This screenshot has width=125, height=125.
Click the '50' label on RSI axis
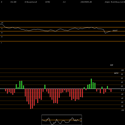click(2, 33)
